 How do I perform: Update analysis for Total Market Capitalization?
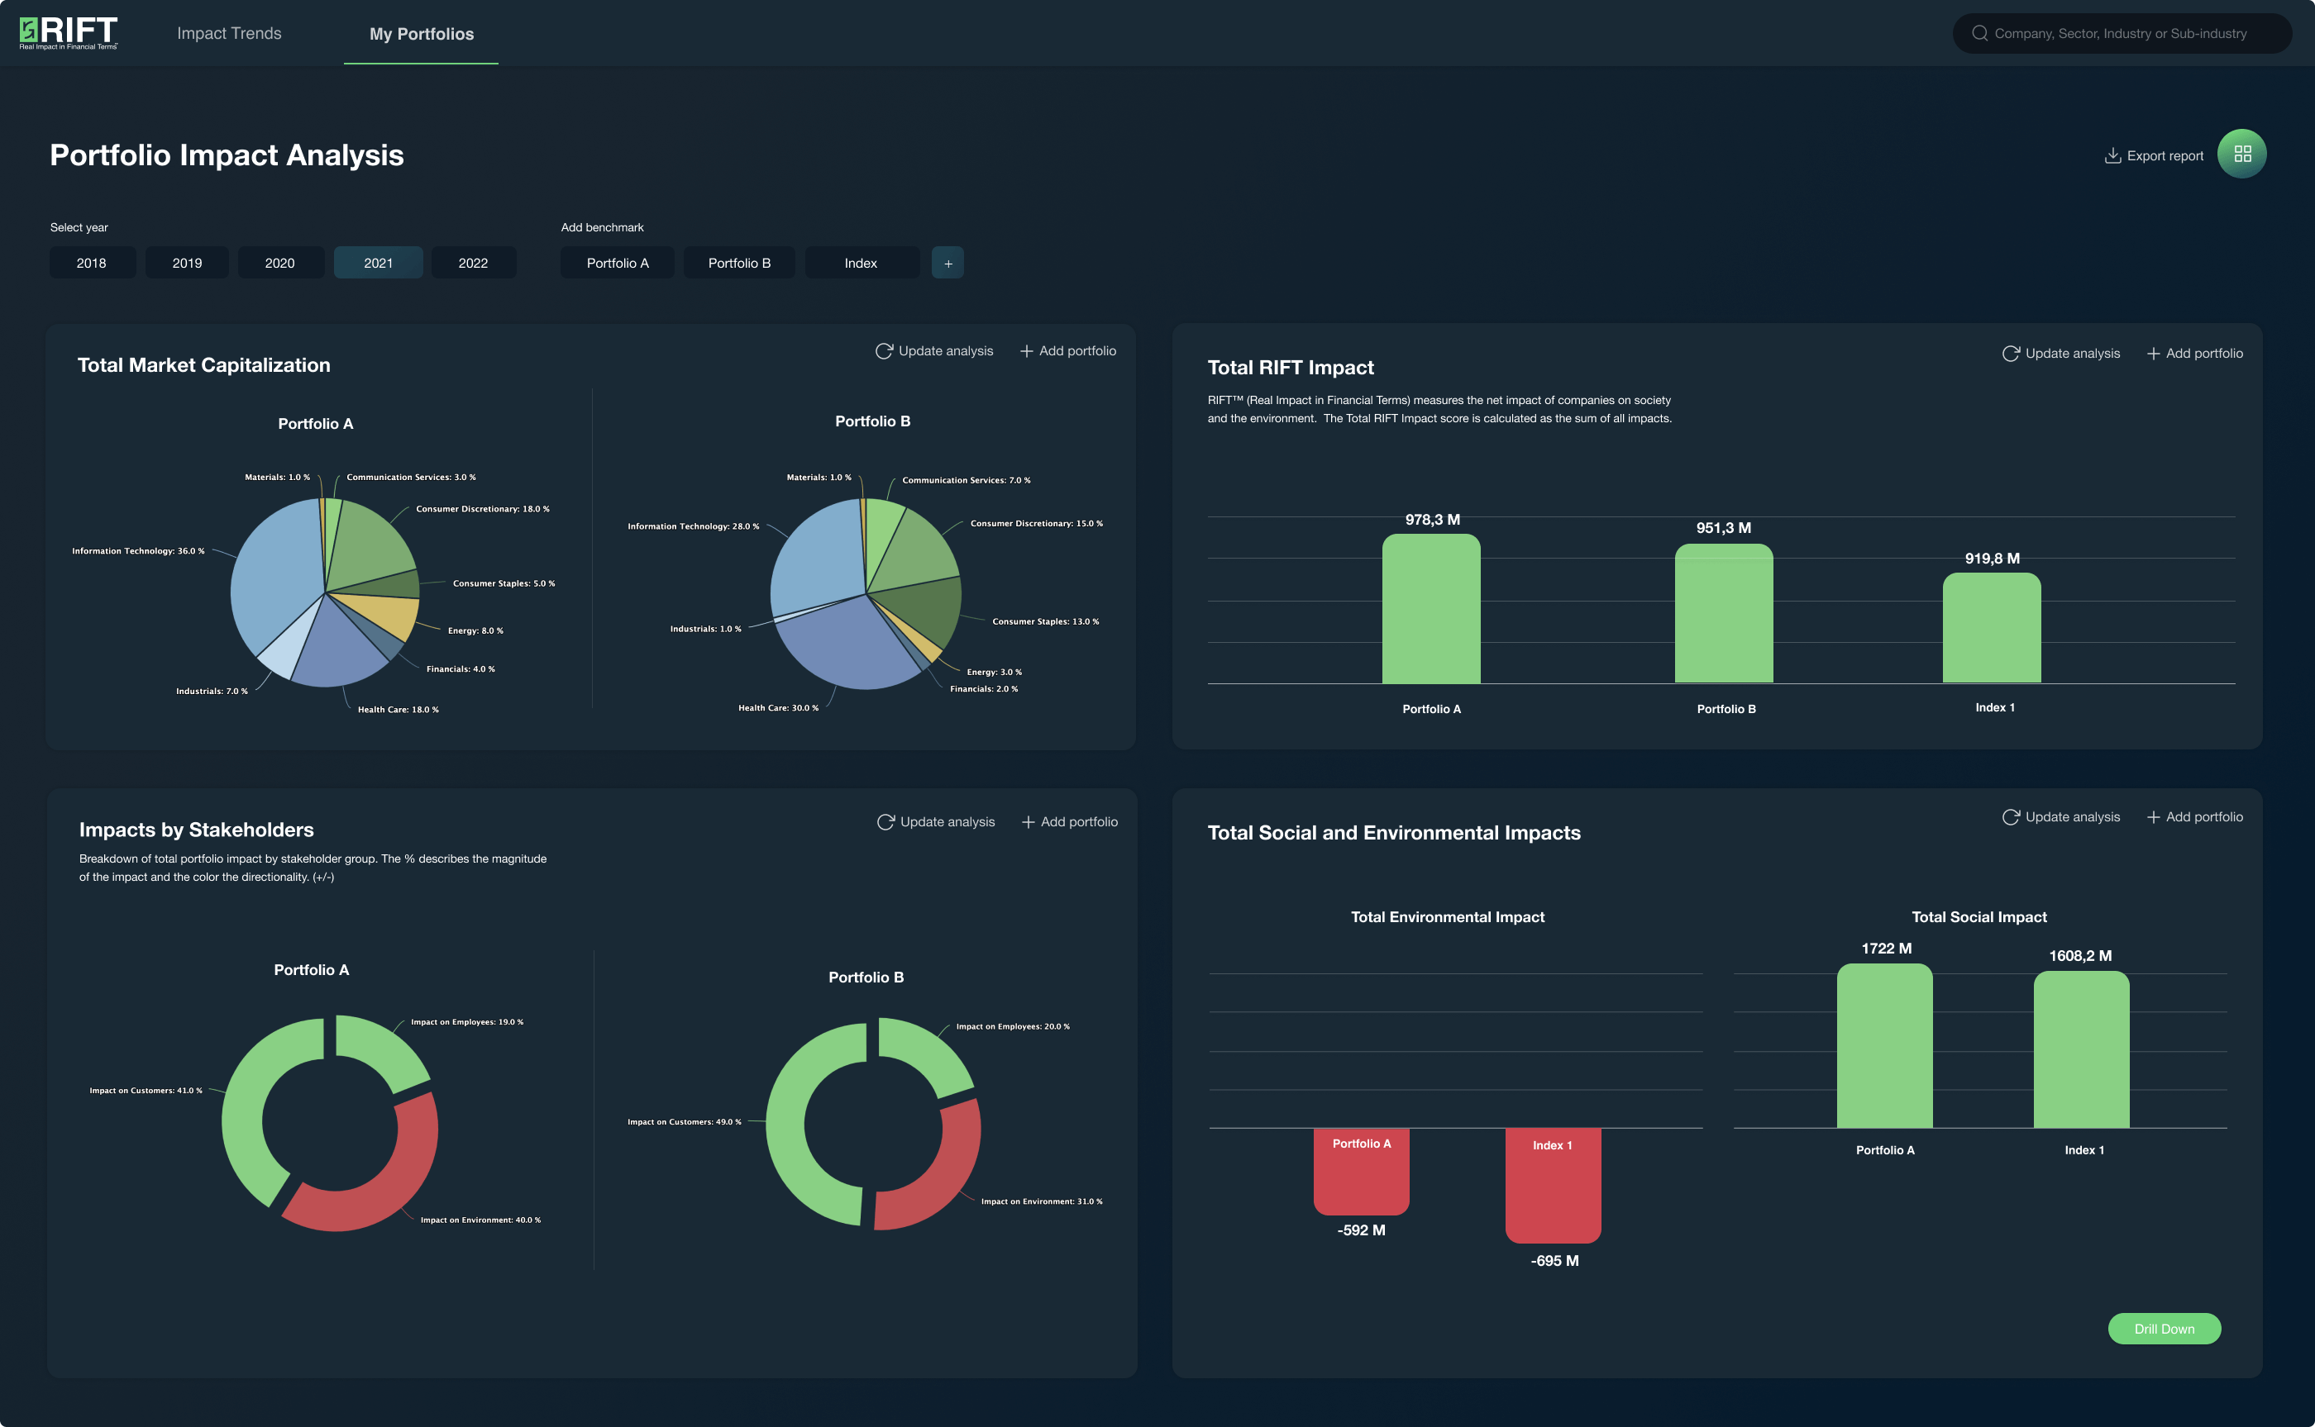point(945,351)
